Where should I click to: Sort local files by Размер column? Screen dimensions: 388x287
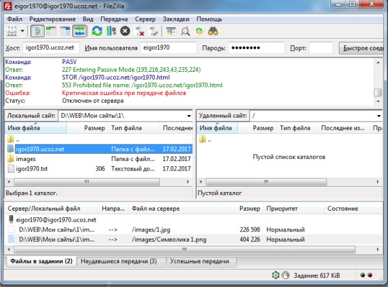pyautogui.click(x=87, y=128)
